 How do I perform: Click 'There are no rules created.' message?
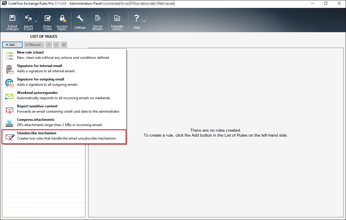pos(216,130)
